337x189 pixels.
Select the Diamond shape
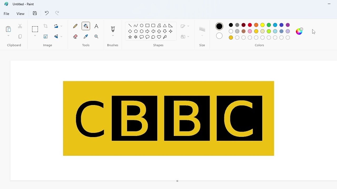click(x=130, y=31)
